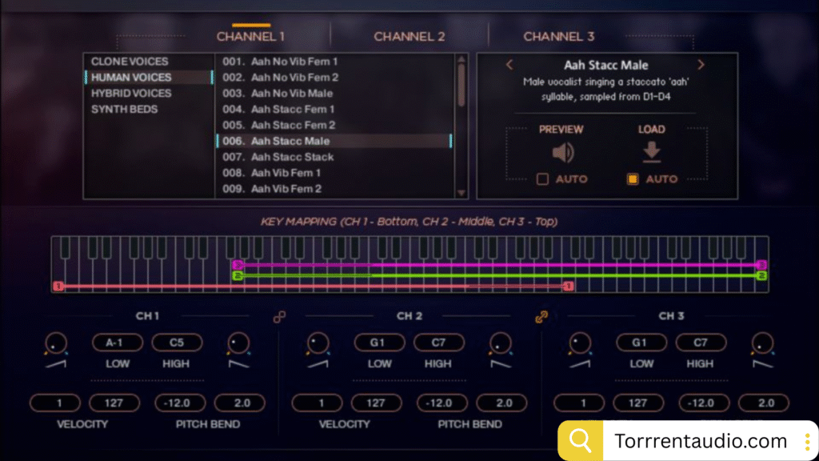This screenshot has width=819, height=461.
Task: Select the Synth Beds category
Action: pos(124,110)
